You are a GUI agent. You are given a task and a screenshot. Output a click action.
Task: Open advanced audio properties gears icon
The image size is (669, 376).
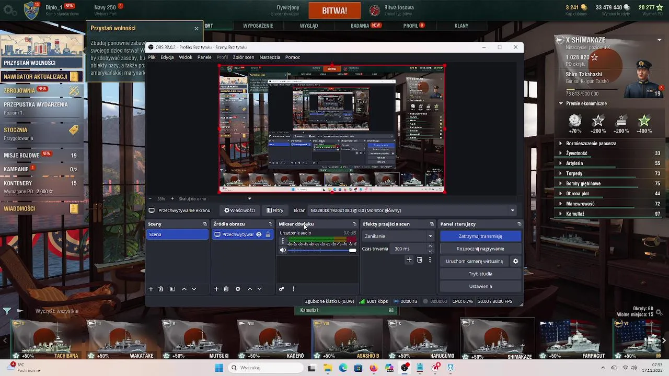[x=281, y=289]
